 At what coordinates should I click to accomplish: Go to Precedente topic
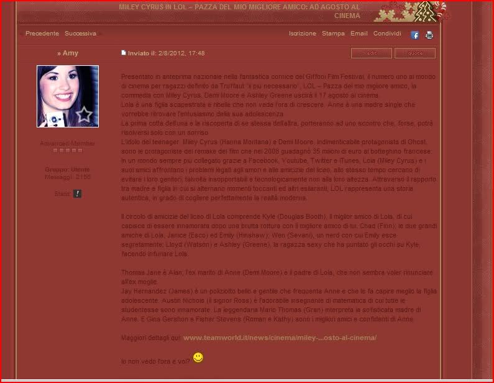click(x=42, y=34)
